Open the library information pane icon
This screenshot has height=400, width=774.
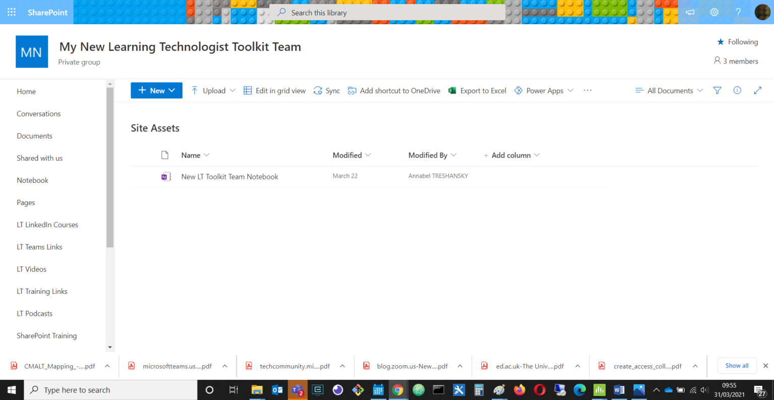737,90
